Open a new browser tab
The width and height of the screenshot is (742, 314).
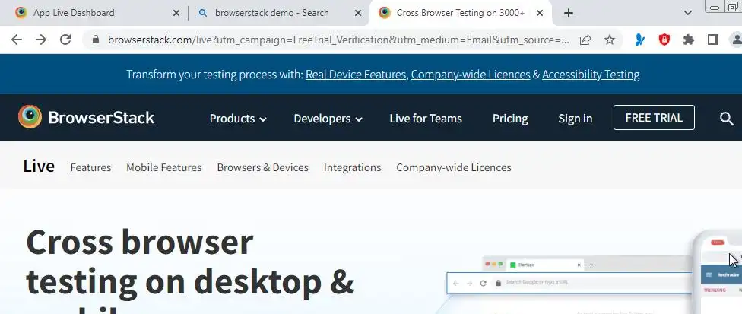pos(569,13)
